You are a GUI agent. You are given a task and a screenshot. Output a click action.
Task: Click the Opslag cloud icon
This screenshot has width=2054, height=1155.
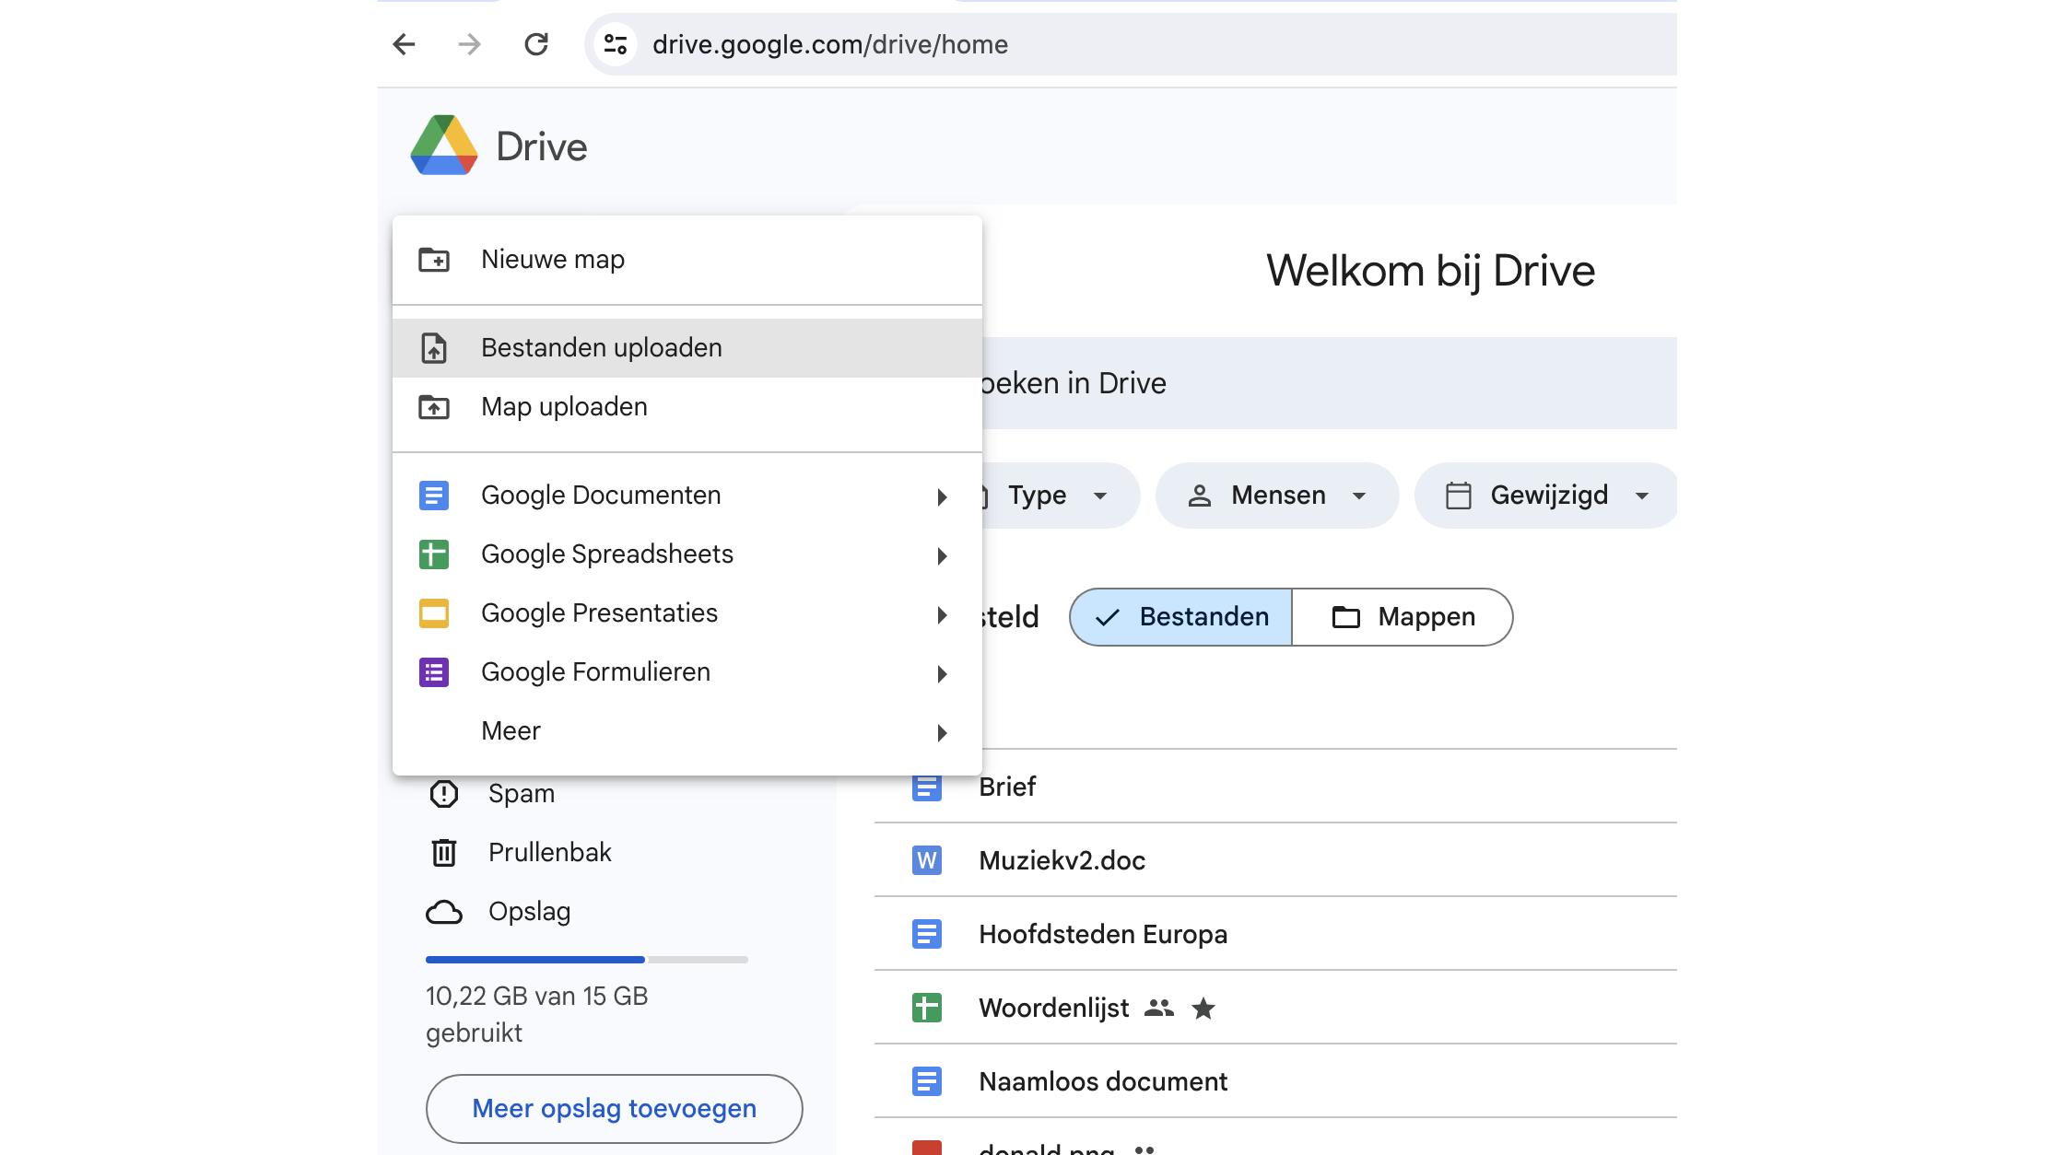coord(444,912)
